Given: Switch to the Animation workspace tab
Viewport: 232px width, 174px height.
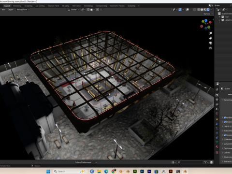Looking at the screenshot, I should [x=77, y=6].
